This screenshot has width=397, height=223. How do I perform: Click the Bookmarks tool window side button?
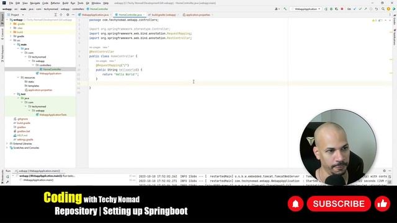coord(2,177)
